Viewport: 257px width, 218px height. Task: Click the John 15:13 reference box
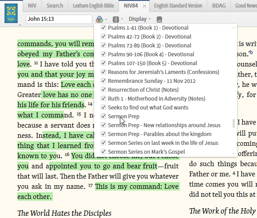pyautogui.click(x=59, y=19)
